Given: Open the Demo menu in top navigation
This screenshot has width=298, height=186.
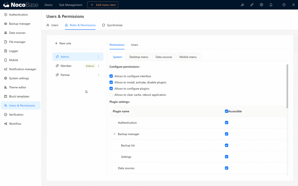Looking at the screenshot, I should click(49, 5).
